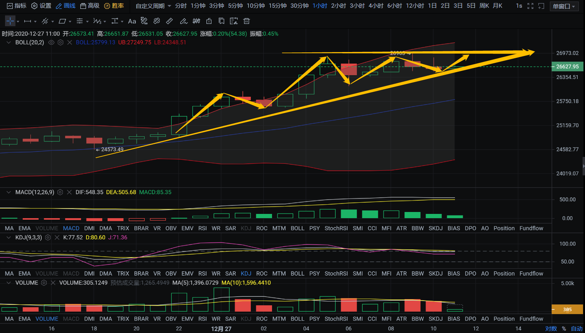Remove the MACD indicator with X
Viewport: 585px width, 333px height.
(x=69, y=192)
